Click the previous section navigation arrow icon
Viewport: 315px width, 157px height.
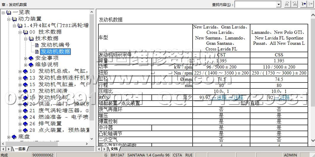click(304, 4)
